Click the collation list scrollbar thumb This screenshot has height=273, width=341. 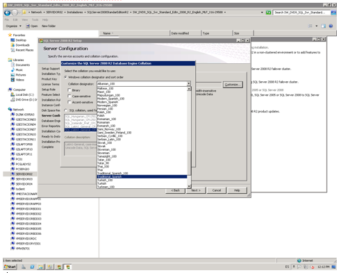pos(189,163)
